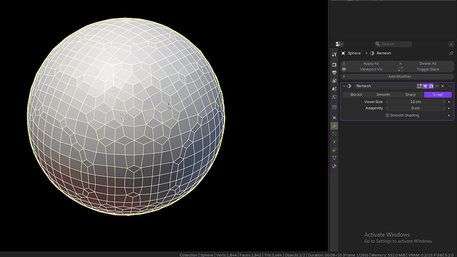Image resolution: width=457 pixels, height=257 pixels.
Task: Click the Sphere object icon in breadcrumb
Action: (x=343, y=54)
